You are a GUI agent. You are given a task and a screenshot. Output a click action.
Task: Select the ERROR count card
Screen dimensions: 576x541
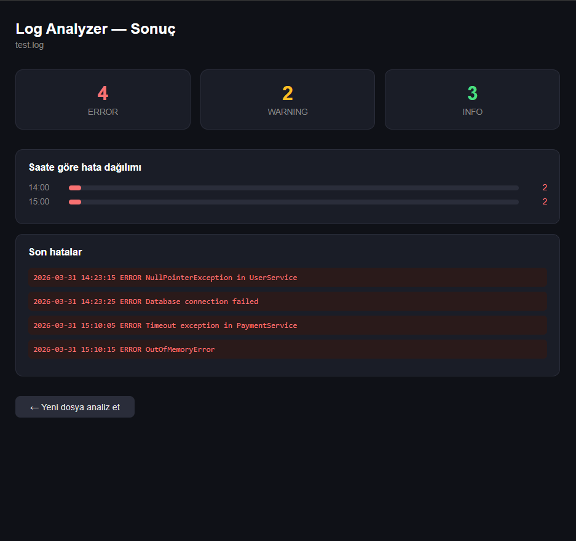point(103,99)
